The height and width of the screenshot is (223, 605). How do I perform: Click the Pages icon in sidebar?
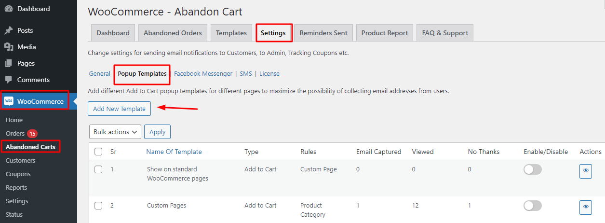[x=9, y=63]
